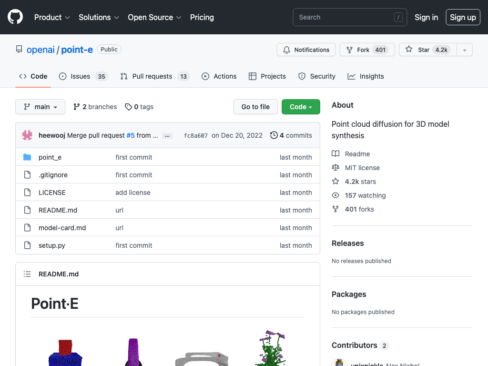This screenshot has height=366, width=488.
Task: Click the file icon next to README.md row
Action: 27,210
